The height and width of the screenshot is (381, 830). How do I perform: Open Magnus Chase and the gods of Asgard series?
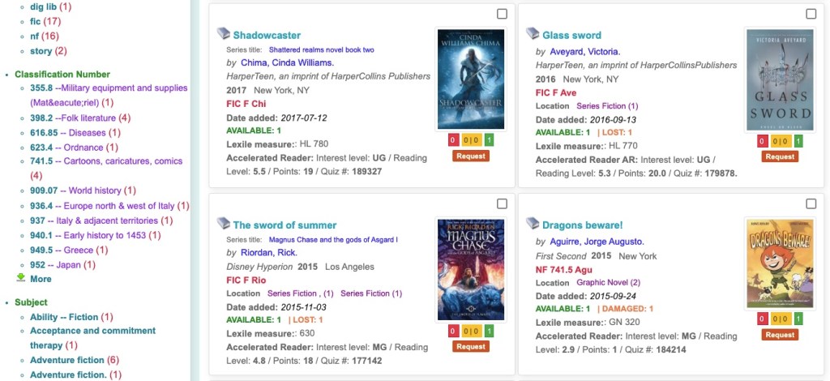tap(333, 240)
